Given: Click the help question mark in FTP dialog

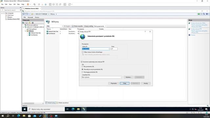Looking at the screenshot, I should pyautogui.click(x=145, y=31).
